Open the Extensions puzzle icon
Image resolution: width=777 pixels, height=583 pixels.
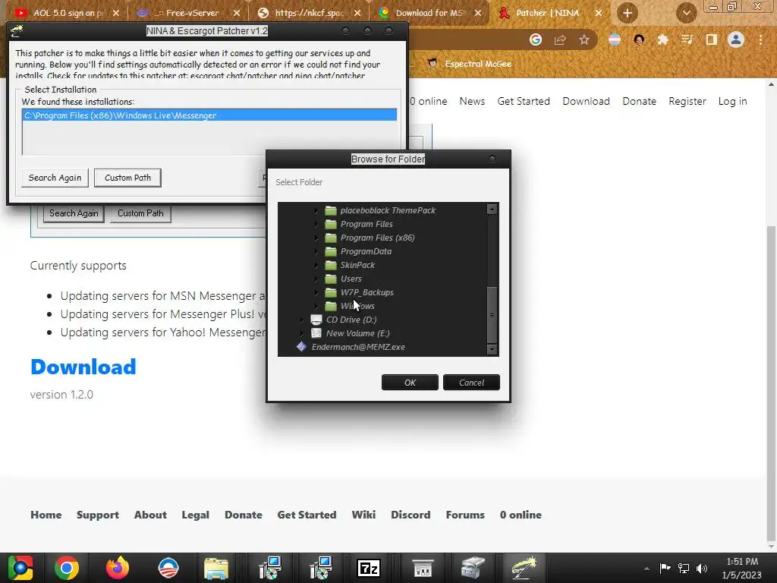pos(662,39)
